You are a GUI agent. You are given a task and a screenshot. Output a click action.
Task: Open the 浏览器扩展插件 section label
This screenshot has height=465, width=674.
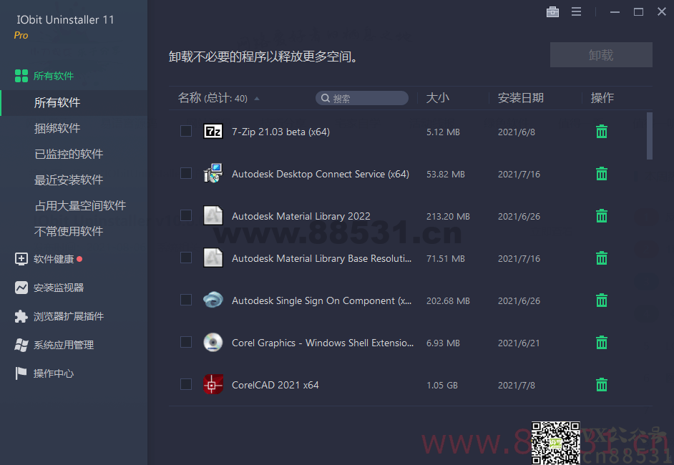pyautogui.click(x=69, y=316)
